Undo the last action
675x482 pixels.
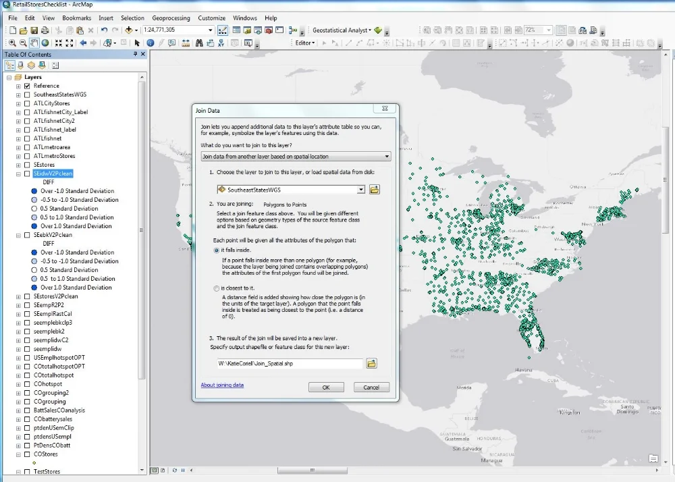[104, 30]
